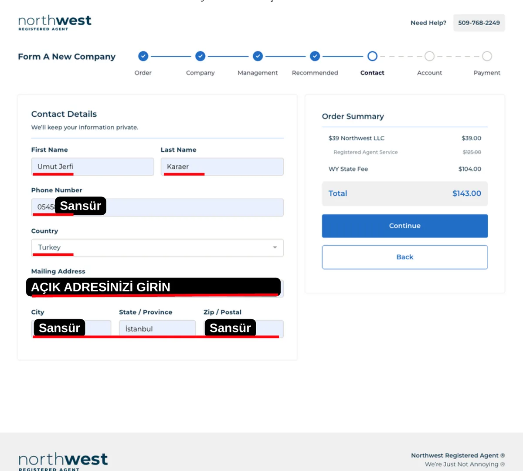523x471 pixels.
Task: Click the Contact Details heading
Action: coord(64,114)
